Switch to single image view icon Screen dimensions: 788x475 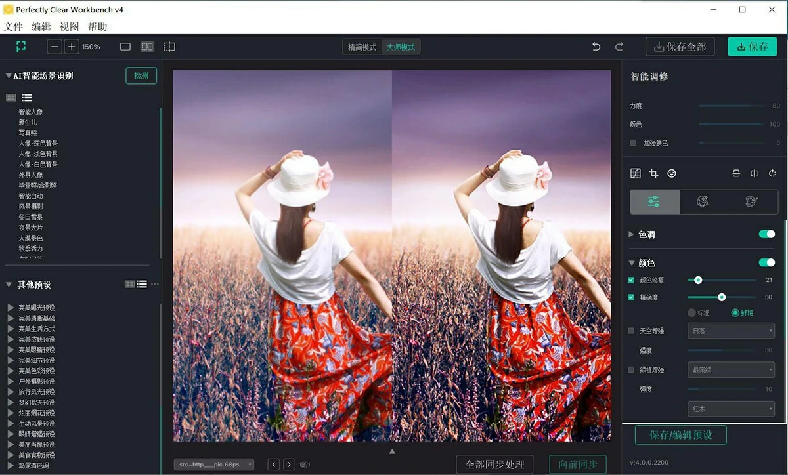pos(125,47)
